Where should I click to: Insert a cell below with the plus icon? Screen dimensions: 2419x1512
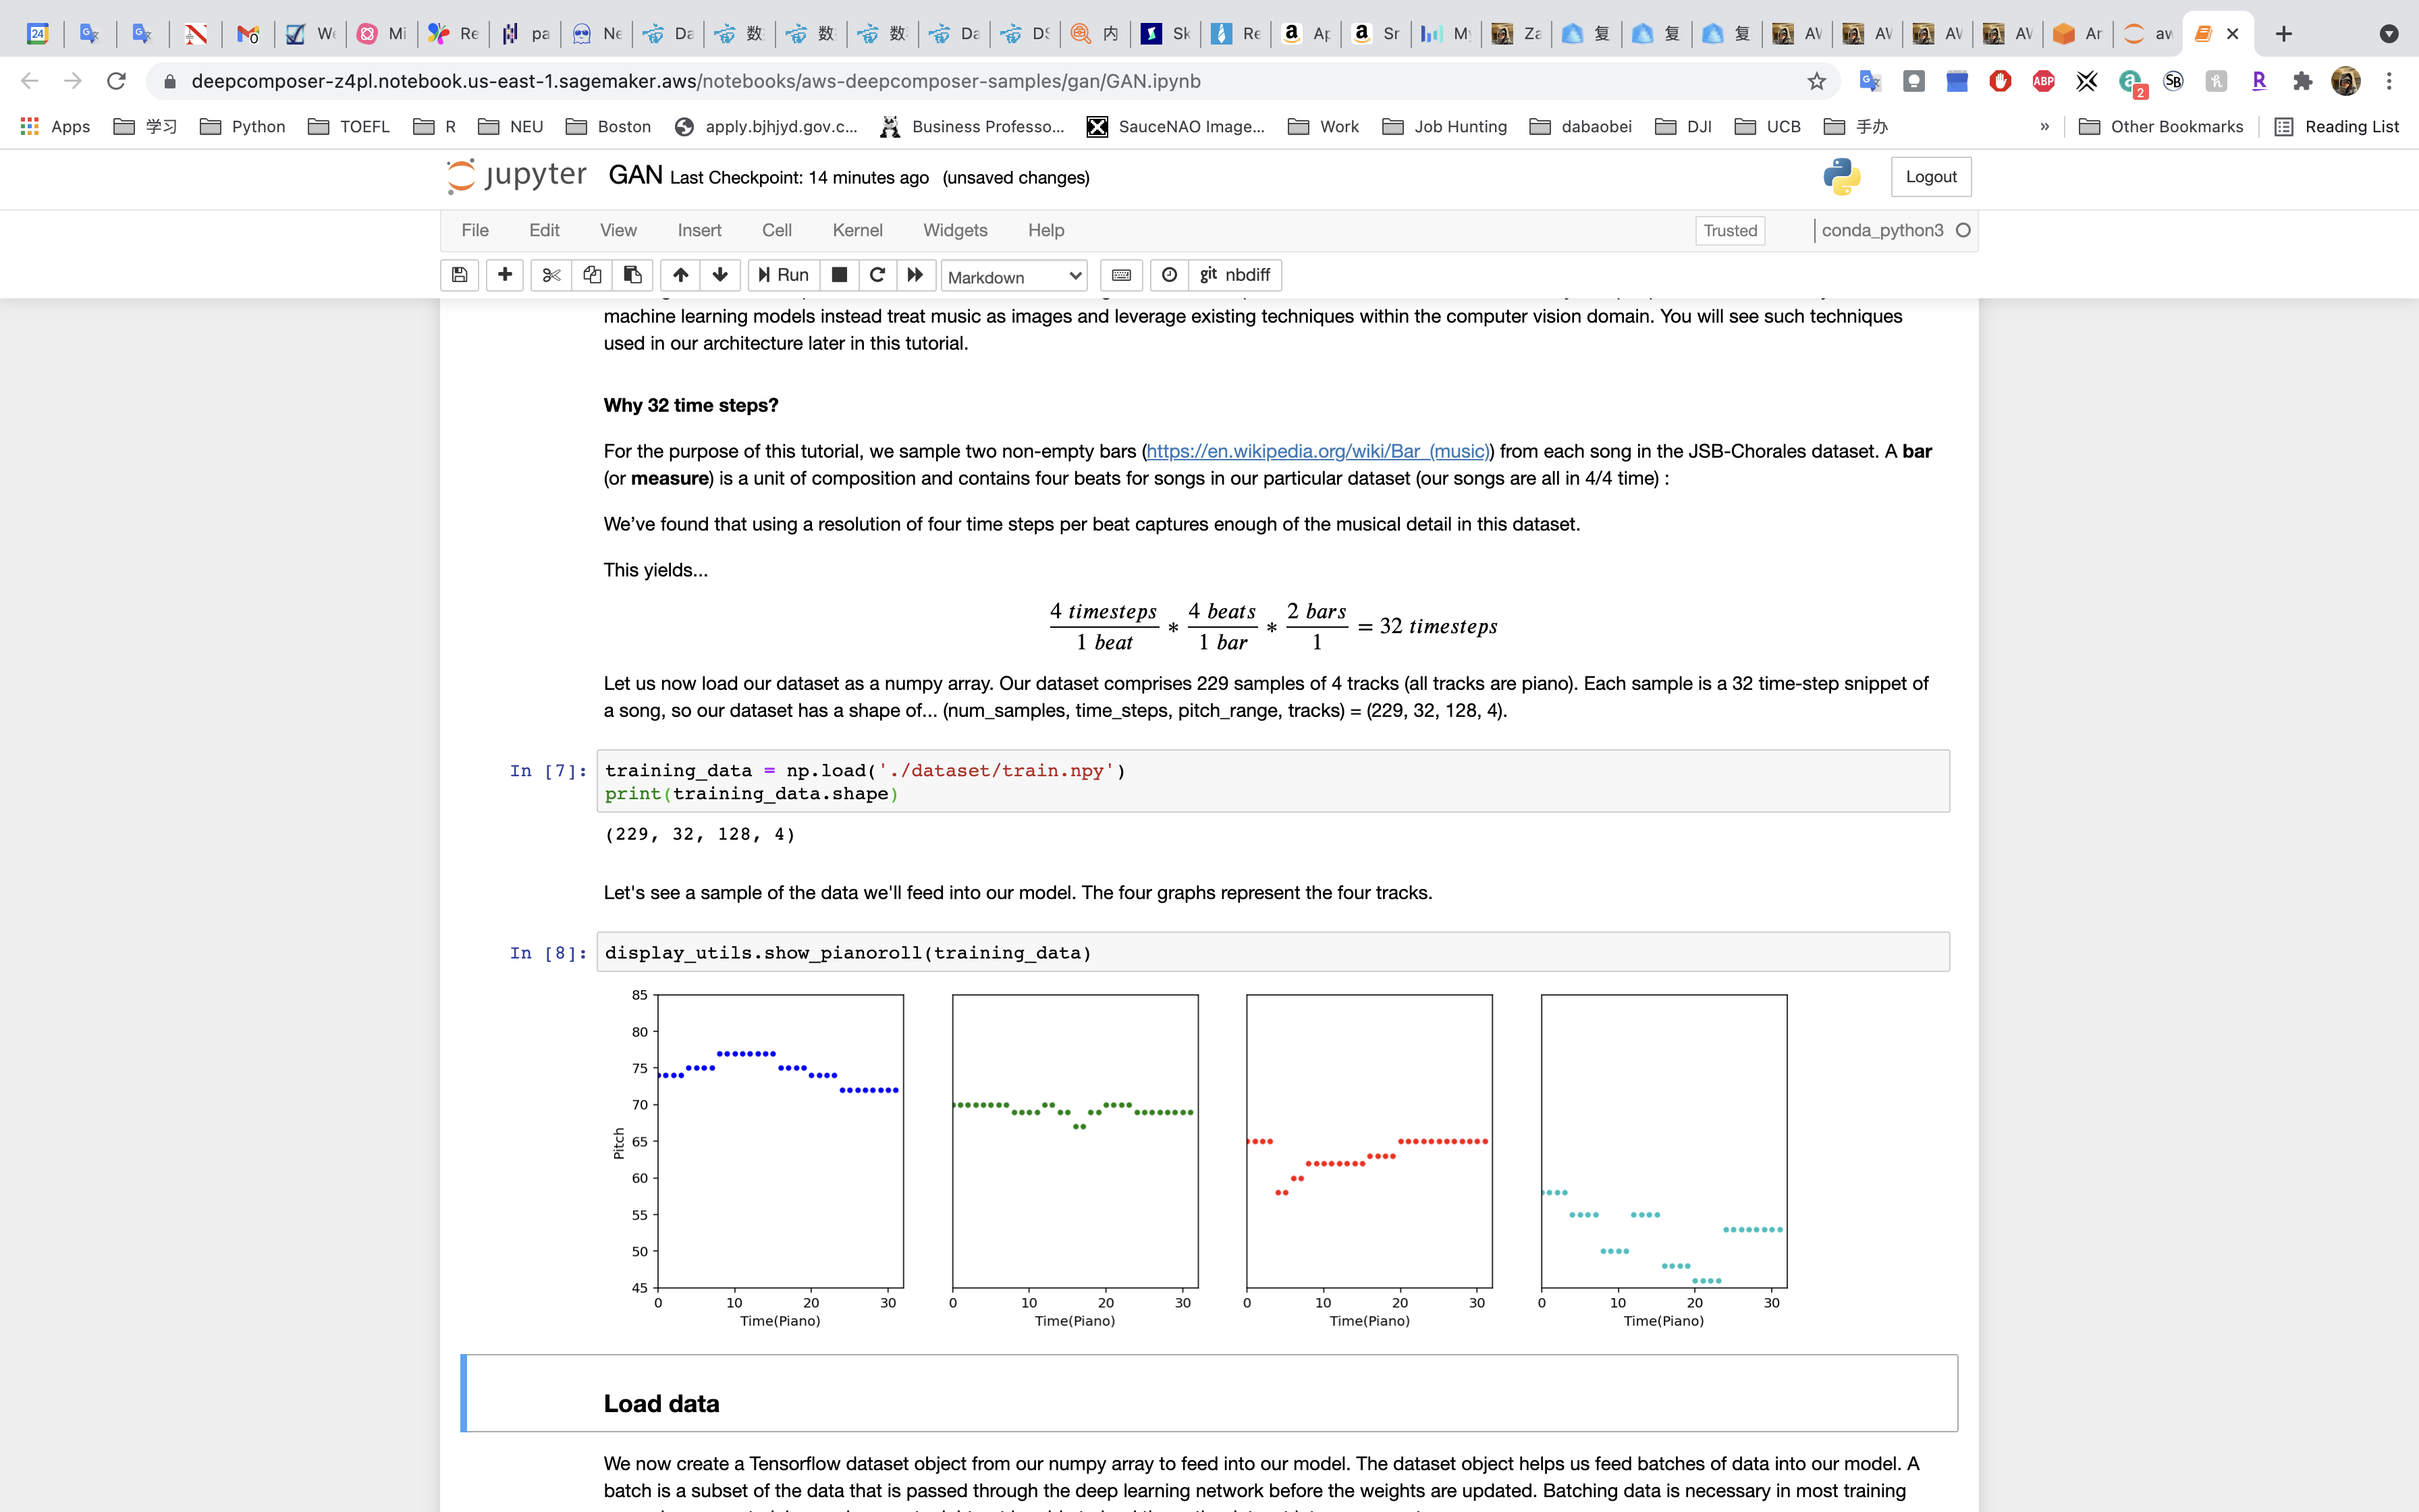tap(505, 275)
